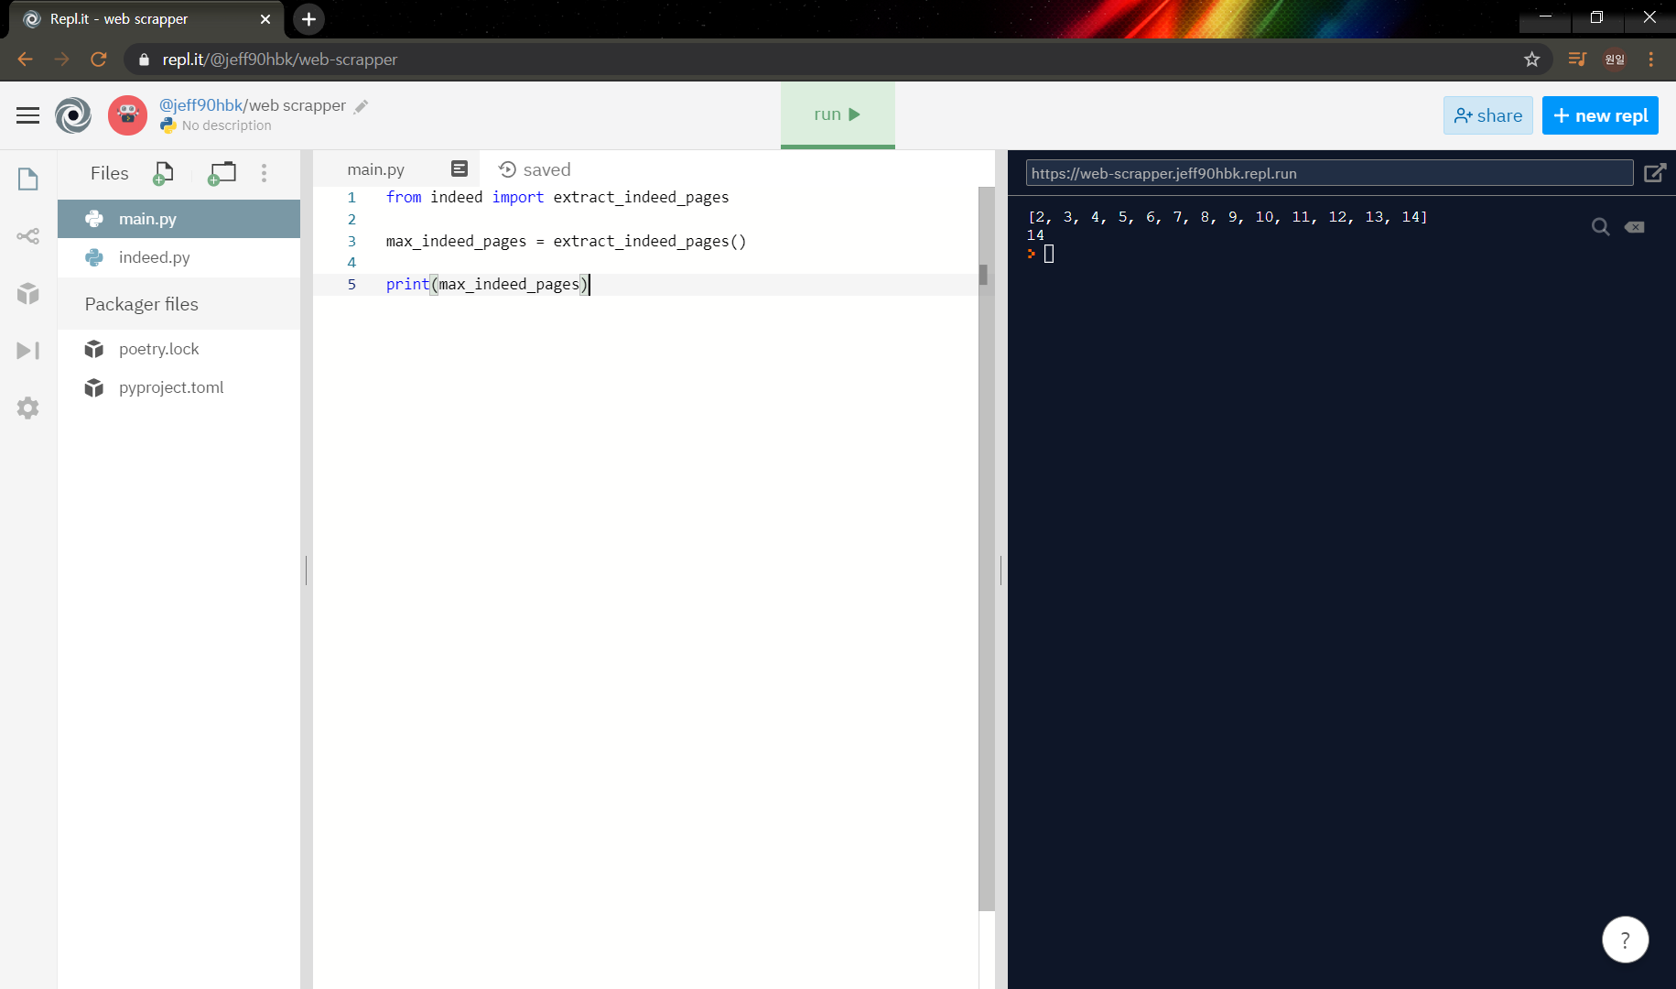
Task: Search the console output
Action: (1600, 227)
